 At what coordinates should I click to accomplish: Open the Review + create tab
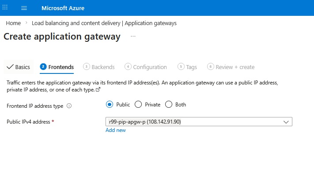(231, 67)
